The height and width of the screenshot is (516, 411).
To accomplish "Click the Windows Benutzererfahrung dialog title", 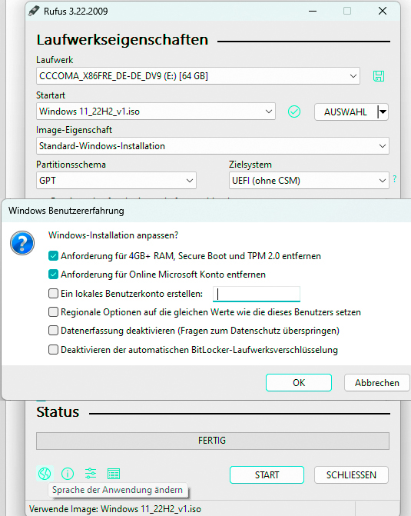I will point(66,211).
